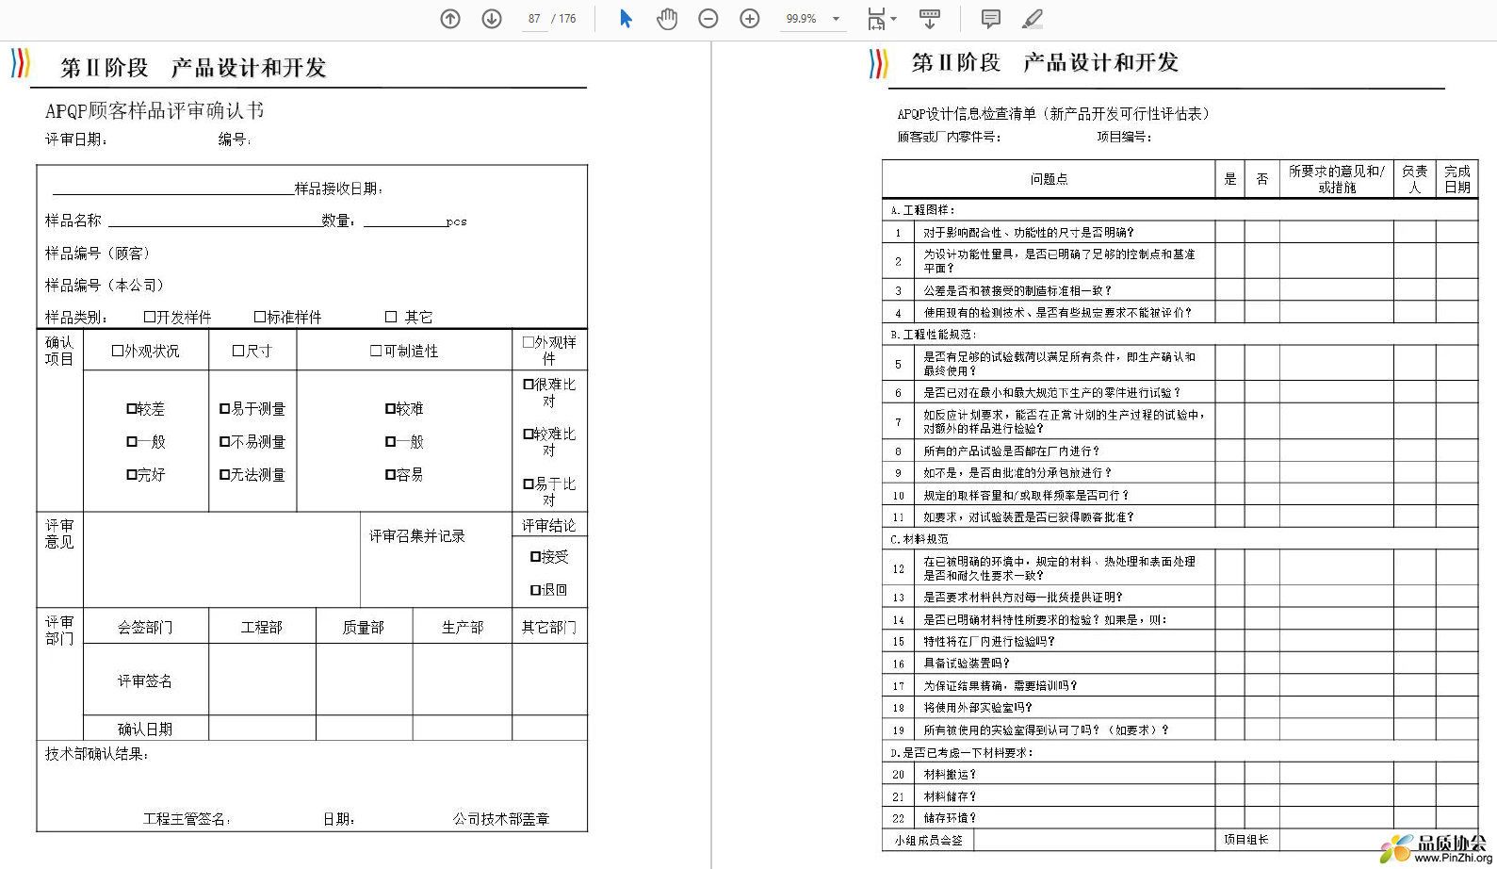Check the 开发样件 box

point(149,317)
